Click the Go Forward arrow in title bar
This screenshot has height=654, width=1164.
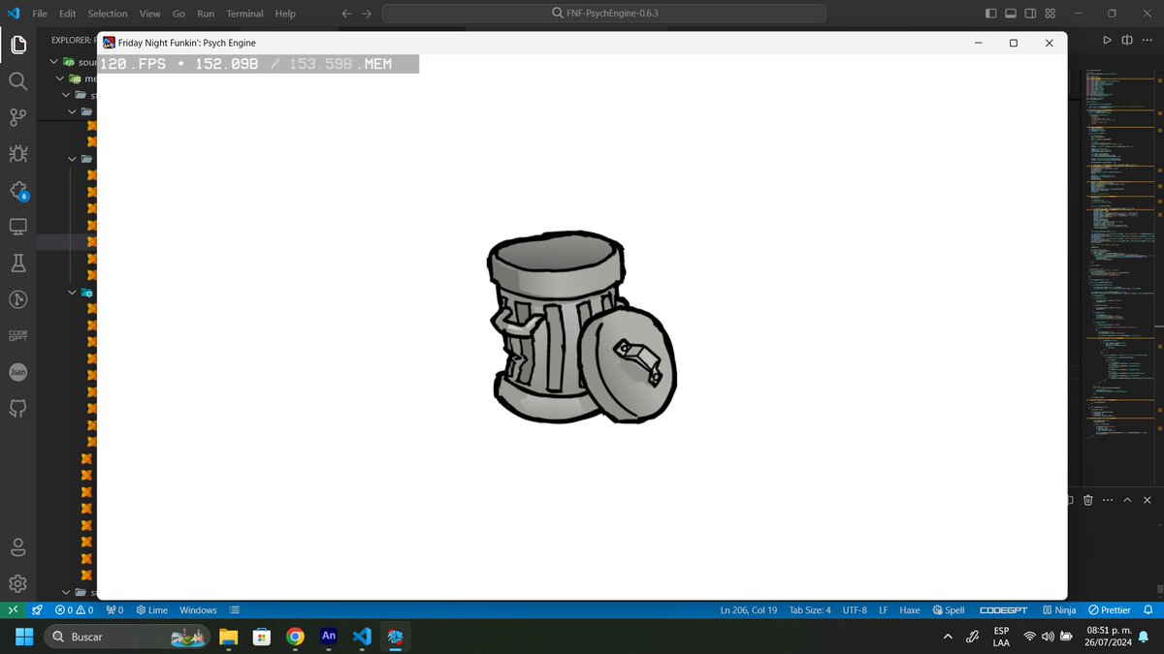[x=367, y=14]
